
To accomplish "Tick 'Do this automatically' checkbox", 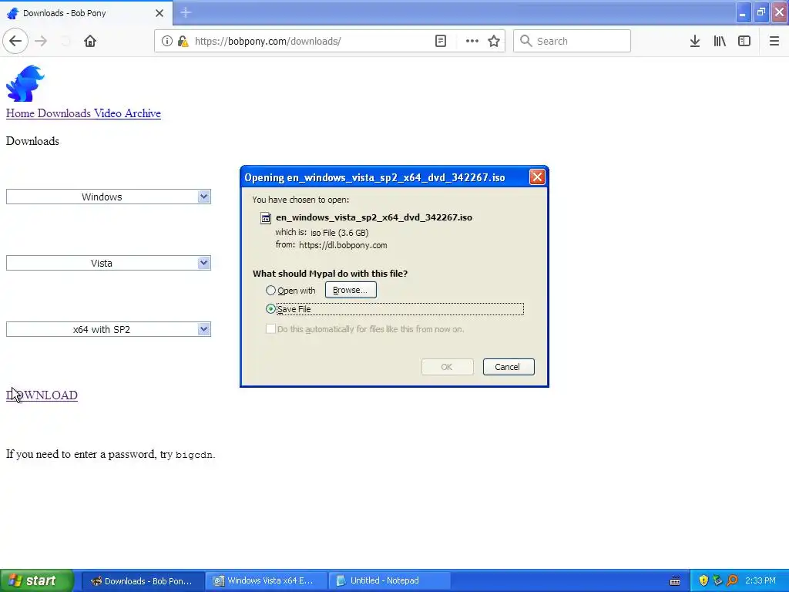I will 270,328.
